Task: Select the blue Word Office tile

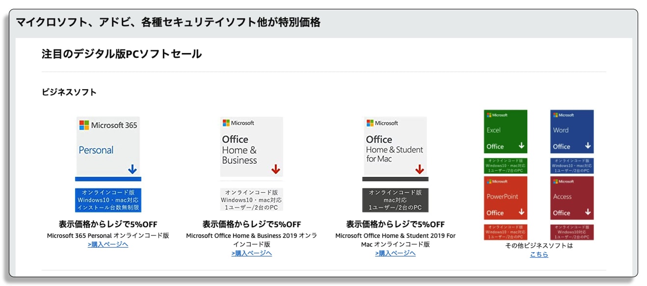Action: (572, 131)
